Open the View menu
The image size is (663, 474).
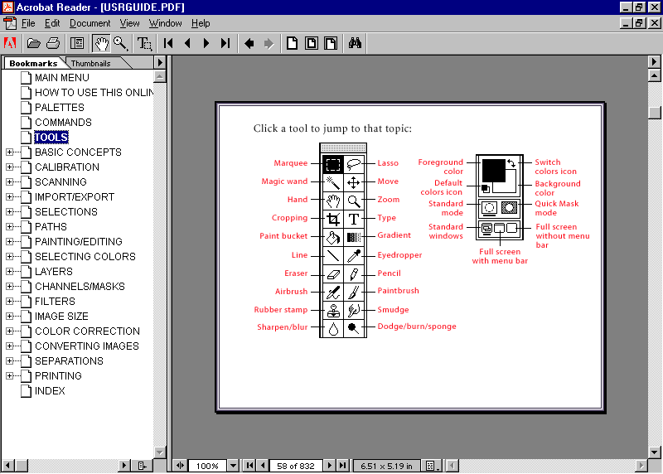tap(129, 23)
